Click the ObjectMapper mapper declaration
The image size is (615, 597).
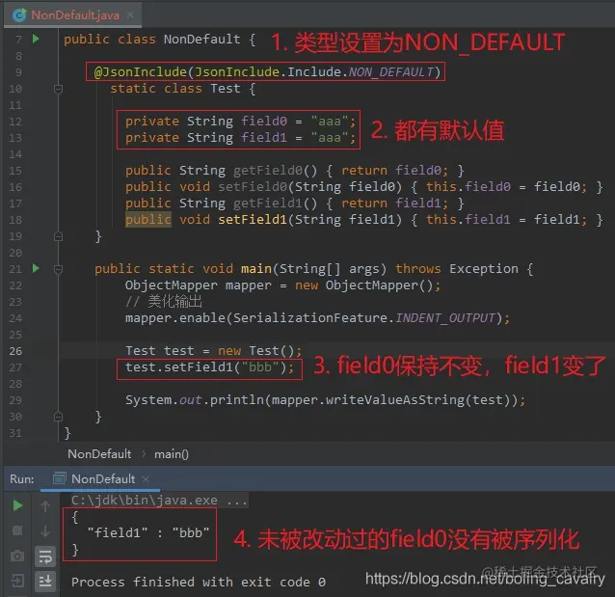click(282, 285)
